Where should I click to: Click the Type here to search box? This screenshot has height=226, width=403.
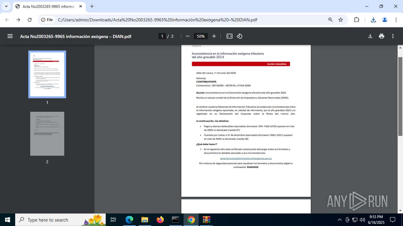pos(60,220)
